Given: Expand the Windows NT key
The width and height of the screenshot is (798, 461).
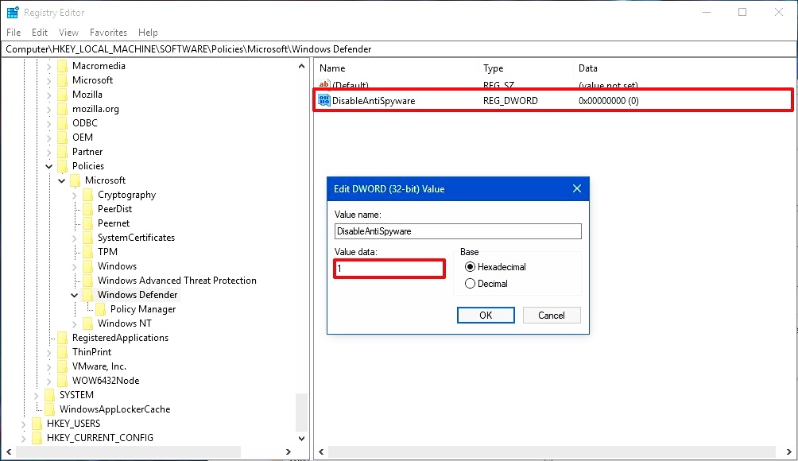Looking at the screenshot, I should [74, 323].
